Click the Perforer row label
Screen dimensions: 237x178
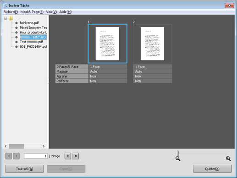[72, 81]
